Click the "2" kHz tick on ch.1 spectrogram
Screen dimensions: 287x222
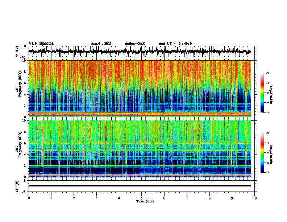click(x=25, y=106)
